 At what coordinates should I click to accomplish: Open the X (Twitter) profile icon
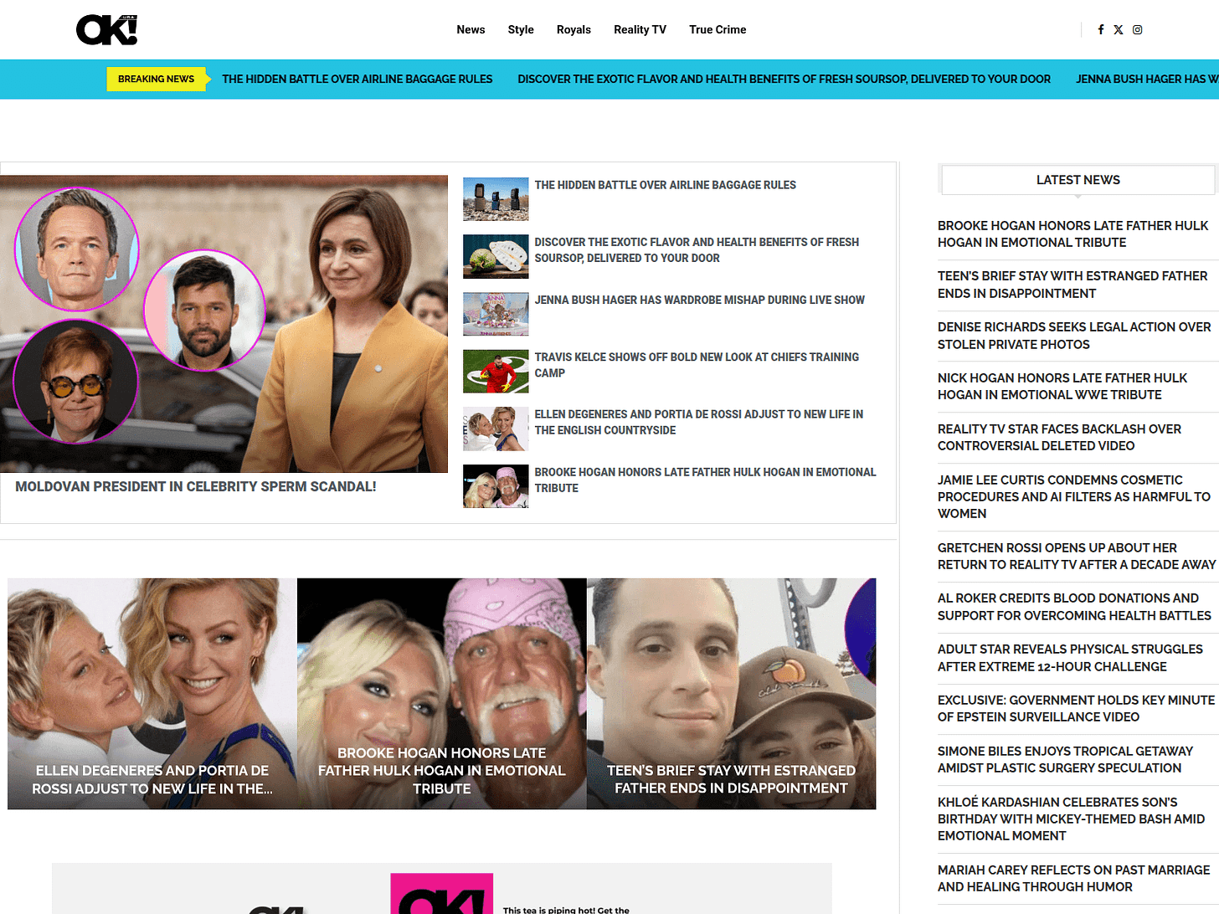(x=1119, y=29)
